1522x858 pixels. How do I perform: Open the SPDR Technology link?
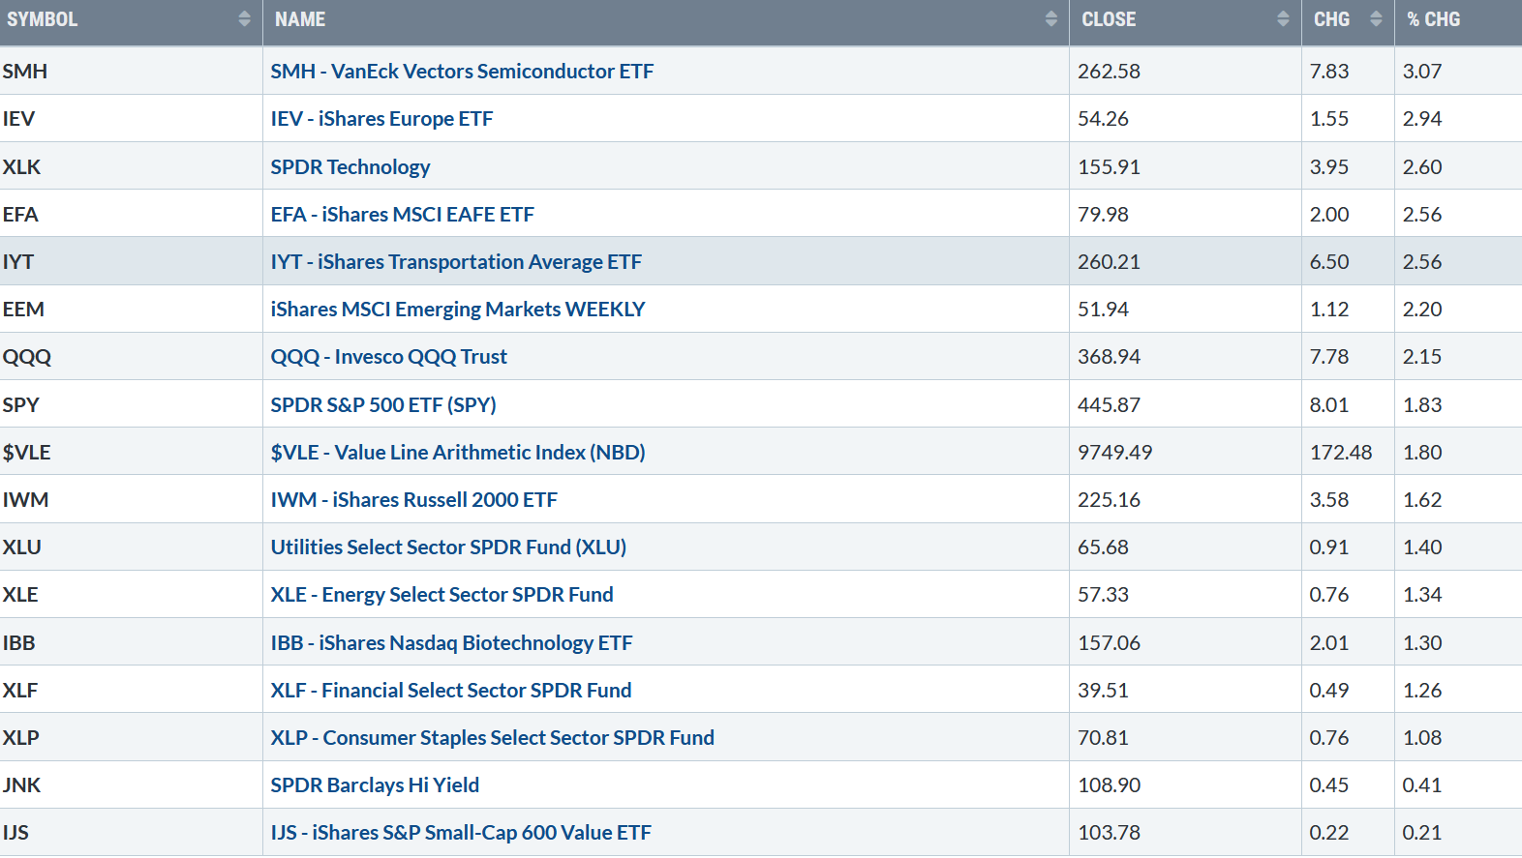[x=350, y=166]
